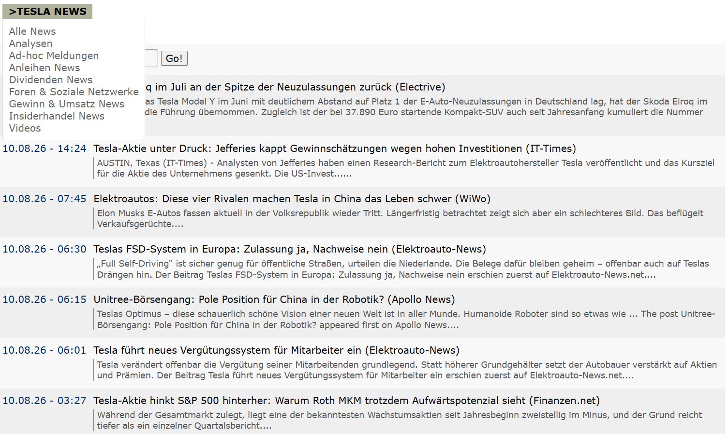Click the 10.08.26 - 14:24 timestamp
This screenshot has width=728, height=434.
[x=45, y=149]
